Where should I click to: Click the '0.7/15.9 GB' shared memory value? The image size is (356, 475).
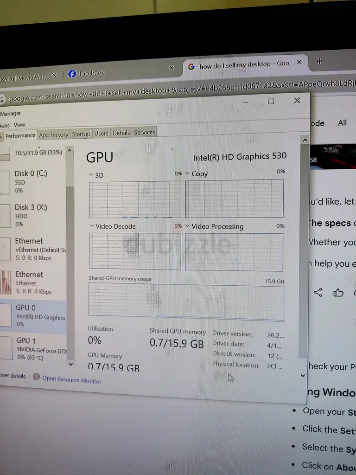(177, 343)
